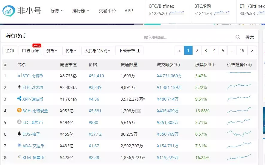Image resolution: width=265 pixels, height=165 pixels.
Task: Click the 非小号 site logo icon
Action: 8,11
